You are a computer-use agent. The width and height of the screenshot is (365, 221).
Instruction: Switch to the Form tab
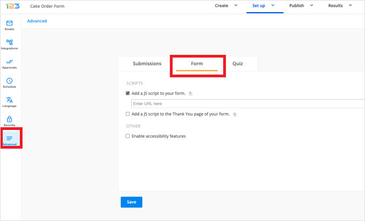[x=197, y=64]
